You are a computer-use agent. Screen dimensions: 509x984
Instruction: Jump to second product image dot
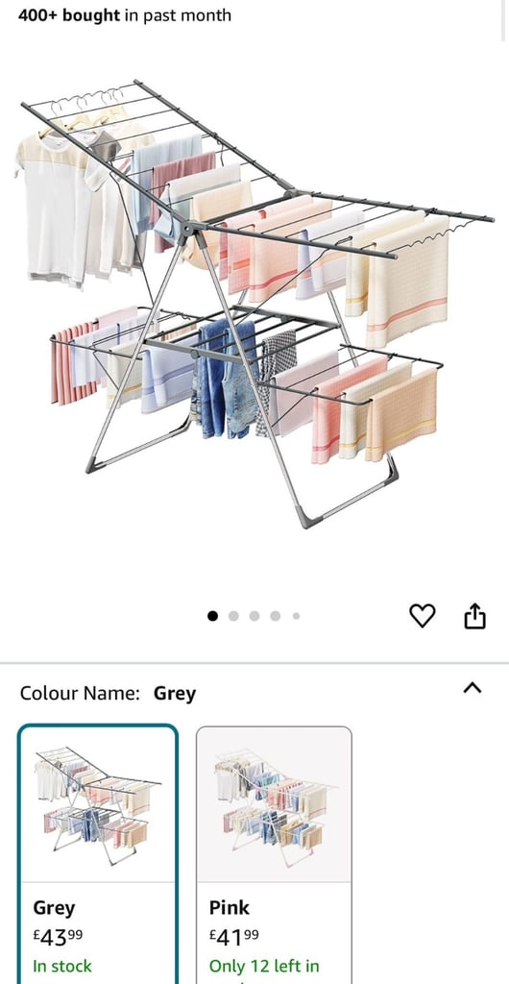pos(233,616)
